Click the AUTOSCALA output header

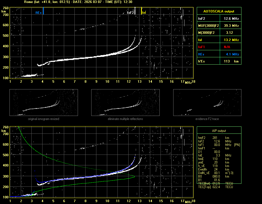pyautogui.click(x=219, y=11)
